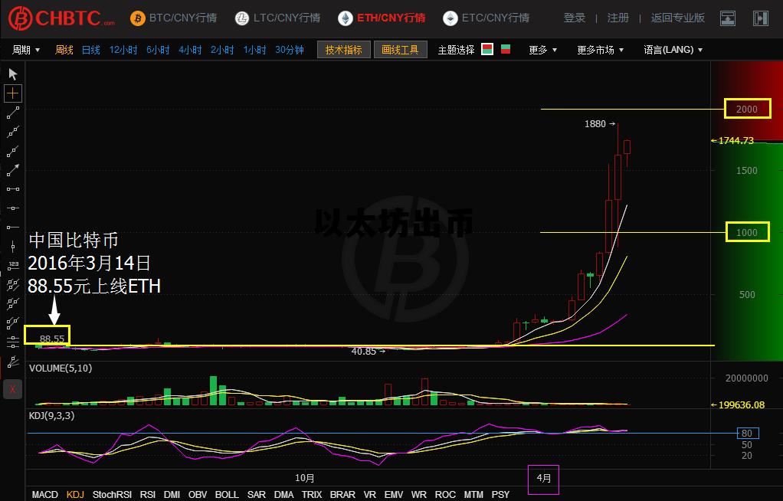783x501 pixels.
Task: Click the 登录 login link
Action: click(x=575, y=18)
